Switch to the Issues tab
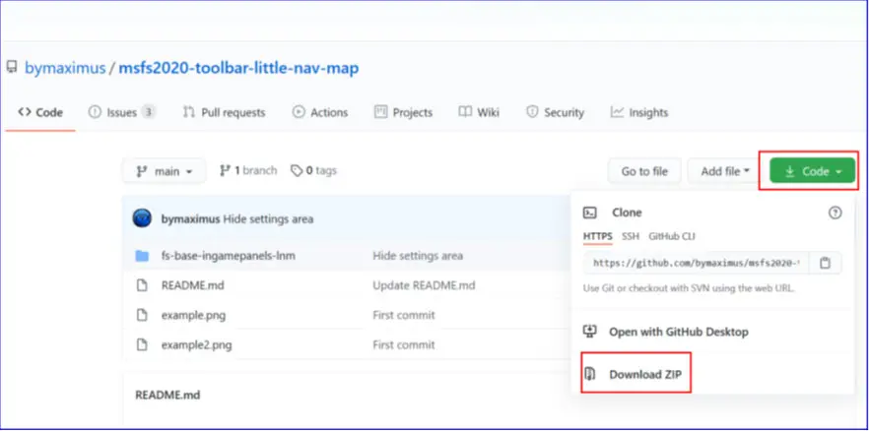This screenshot has width=869, height=431. pyautogui.click(x=121, y=112)
